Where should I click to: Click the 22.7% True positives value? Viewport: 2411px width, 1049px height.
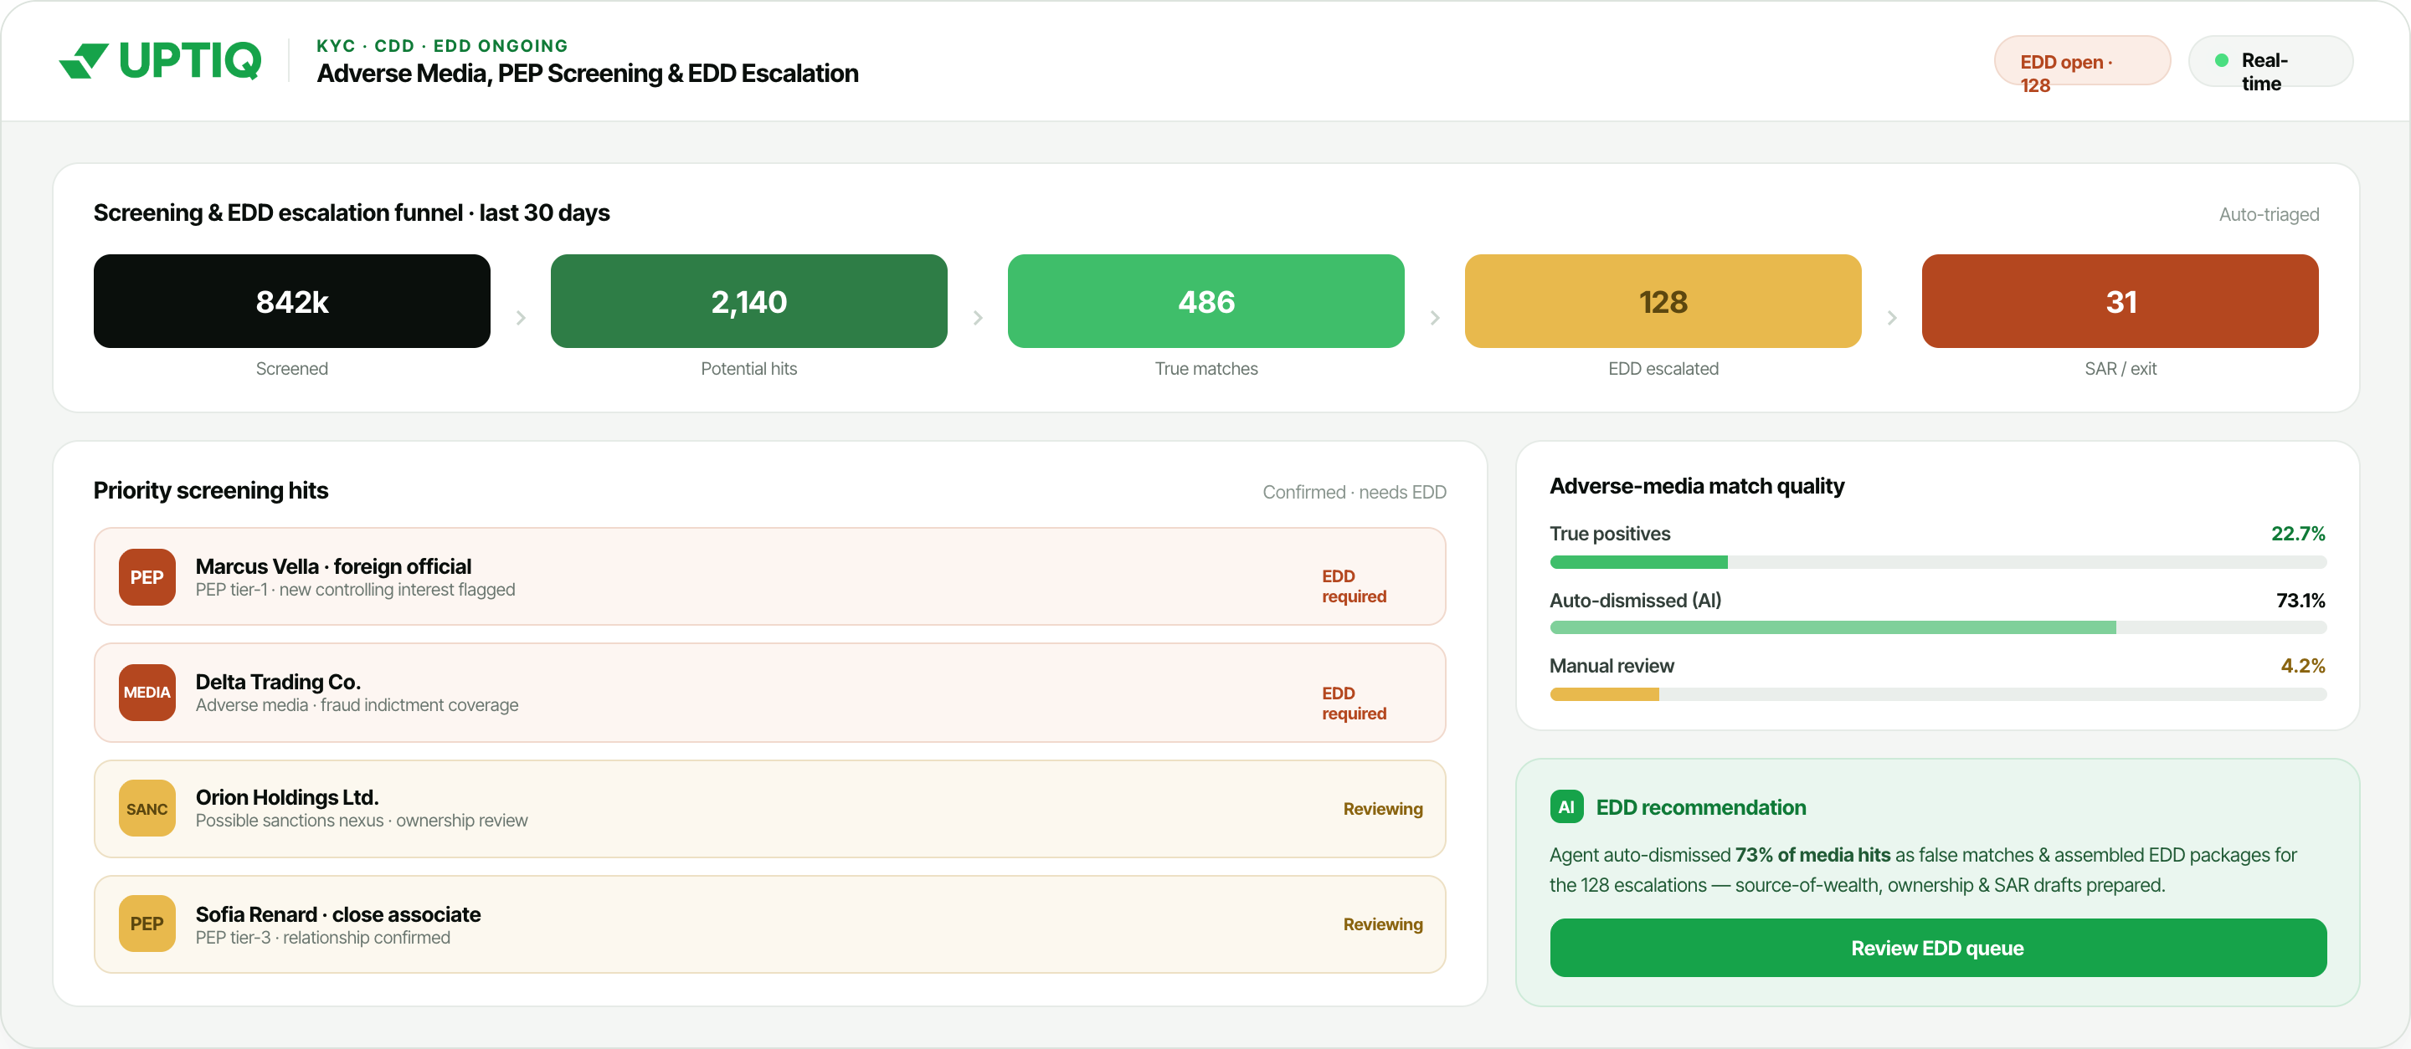pos(2298,533)
